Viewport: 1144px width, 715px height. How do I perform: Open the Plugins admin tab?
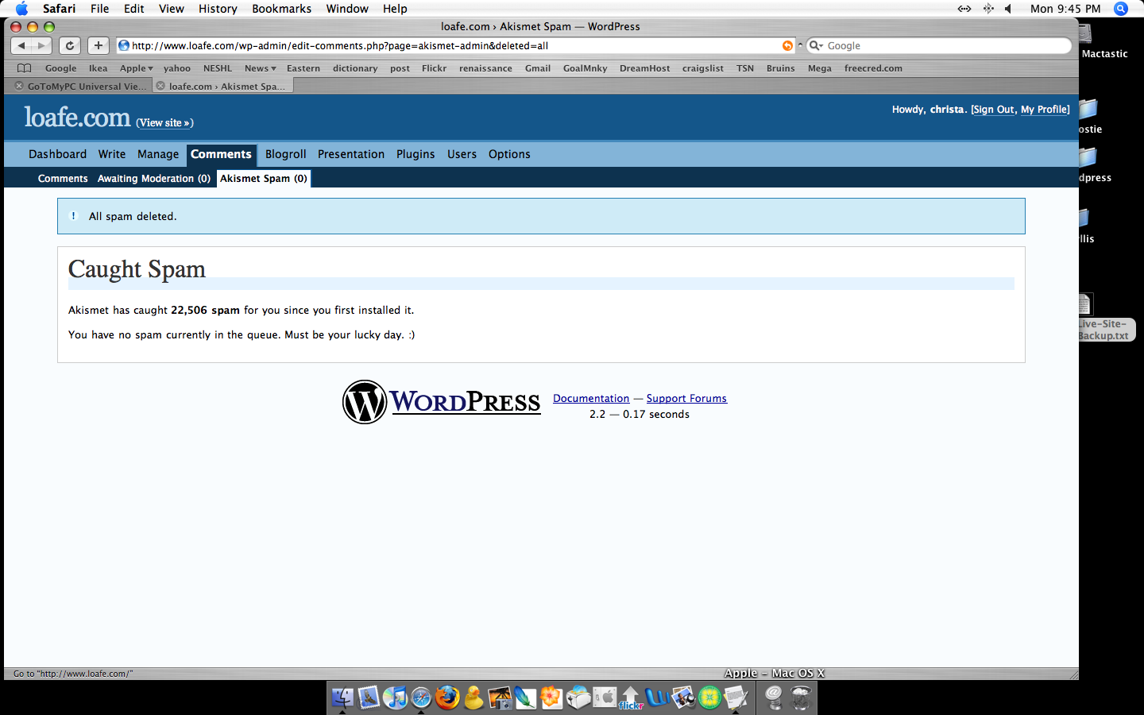coord(415,154)
